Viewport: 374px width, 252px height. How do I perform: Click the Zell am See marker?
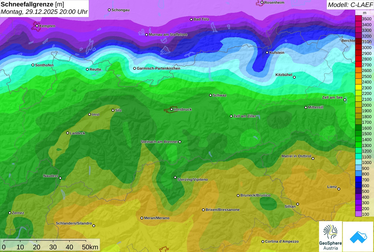(x=345, y=100)
